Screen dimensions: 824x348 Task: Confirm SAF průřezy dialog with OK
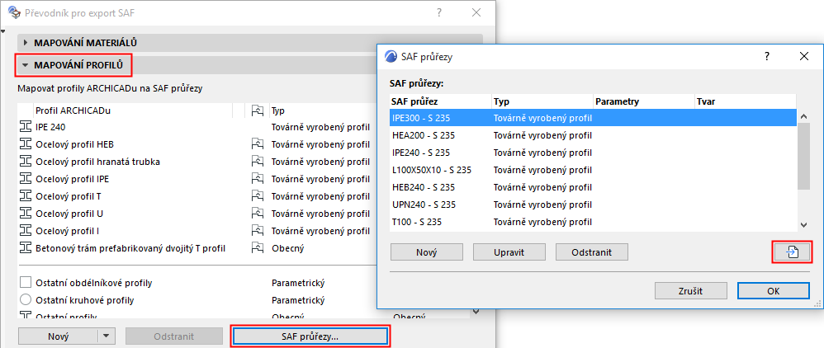tap(774, 291)
